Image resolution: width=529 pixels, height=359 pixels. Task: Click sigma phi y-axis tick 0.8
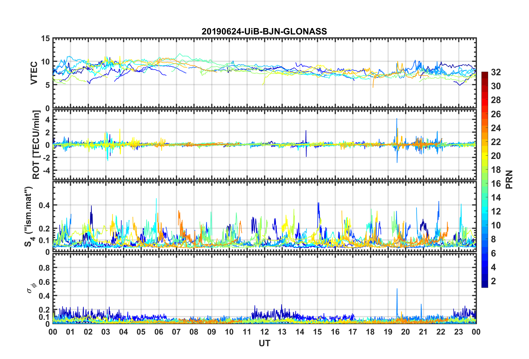click(x=44, y=268)
